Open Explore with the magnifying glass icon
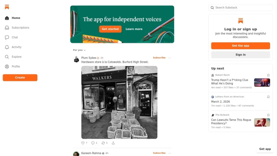Viewport: 277px width, 156px height. click(6, 57)
